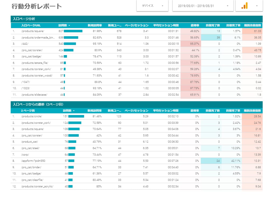Click 訪問数 sort arrow in 2ページ目 table
Image resolution: width=267 pixels, height=197 pixels.
coord(74,111)
